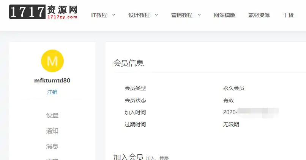
Task: Click the 无限期 expiry value
Action: (231, 124)
